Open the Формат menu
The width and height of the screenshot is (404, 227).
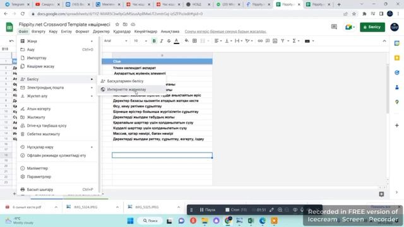(x=82, y=32)
